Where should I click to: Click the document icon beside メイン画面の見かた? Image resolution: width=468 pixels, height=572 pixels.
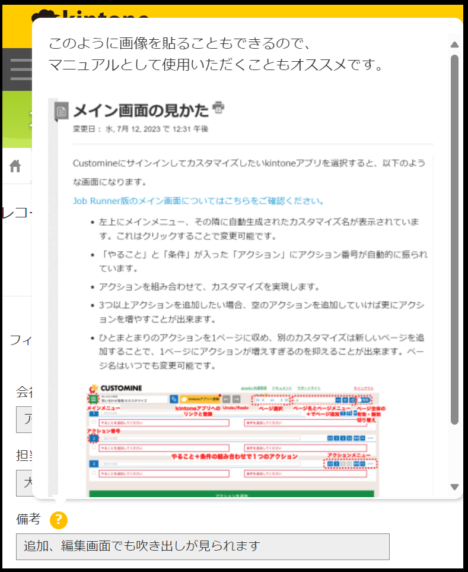62,111
